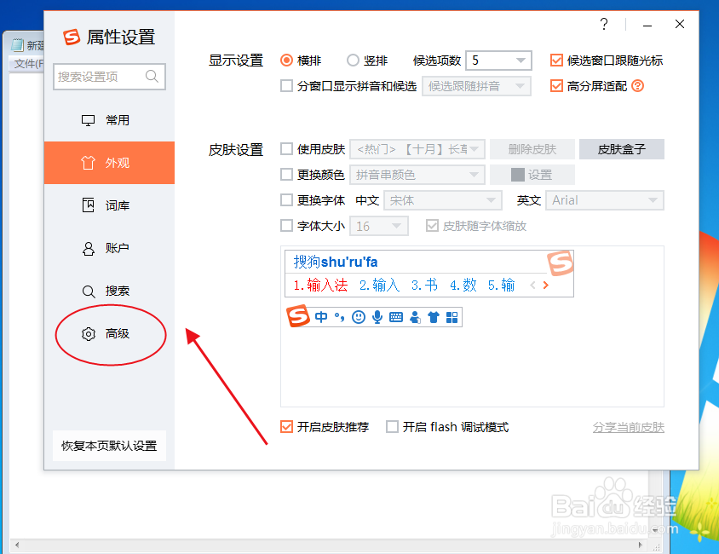Screen dimensions: 719x554
Task: Click the previous page arrow in candidate preview
Action: (532, 286)
